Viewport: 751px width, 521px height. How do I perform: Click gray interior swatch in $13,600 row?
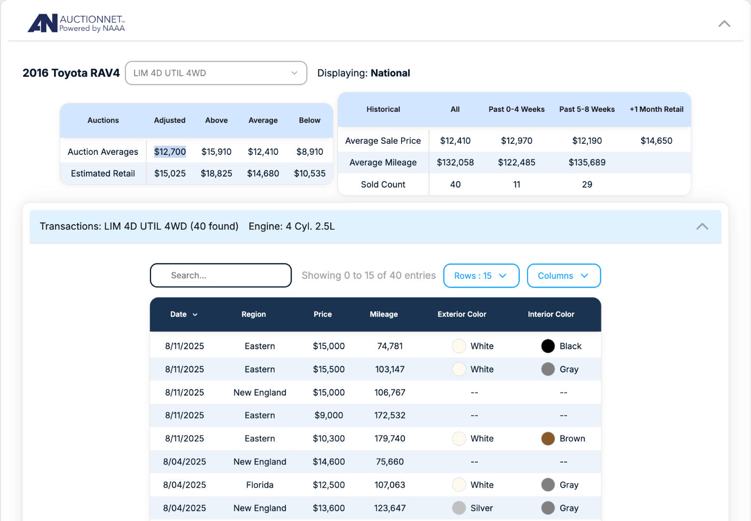pyautogui.click(x=548, y=508)
